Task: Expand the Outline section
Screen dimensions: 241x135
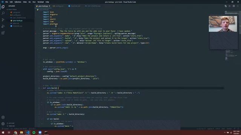Action: pos(11,123)
